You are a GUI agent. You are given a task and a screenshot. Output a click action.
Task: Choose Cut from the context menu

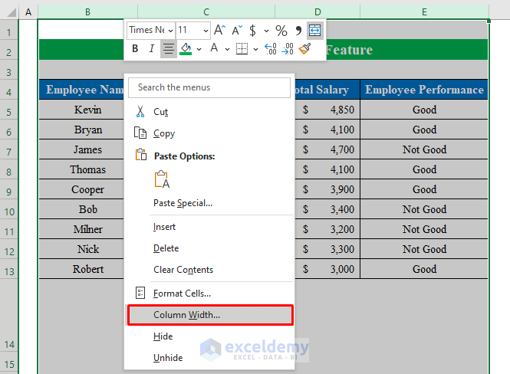[x=209, y=112]
